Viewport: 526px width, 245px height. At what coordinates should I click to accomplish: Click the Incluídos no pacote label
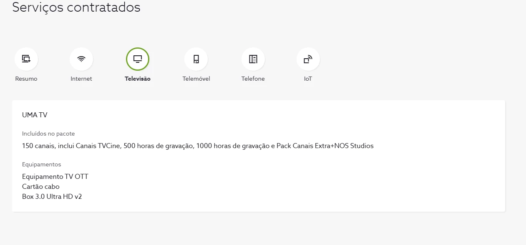(x=48, y=134)
